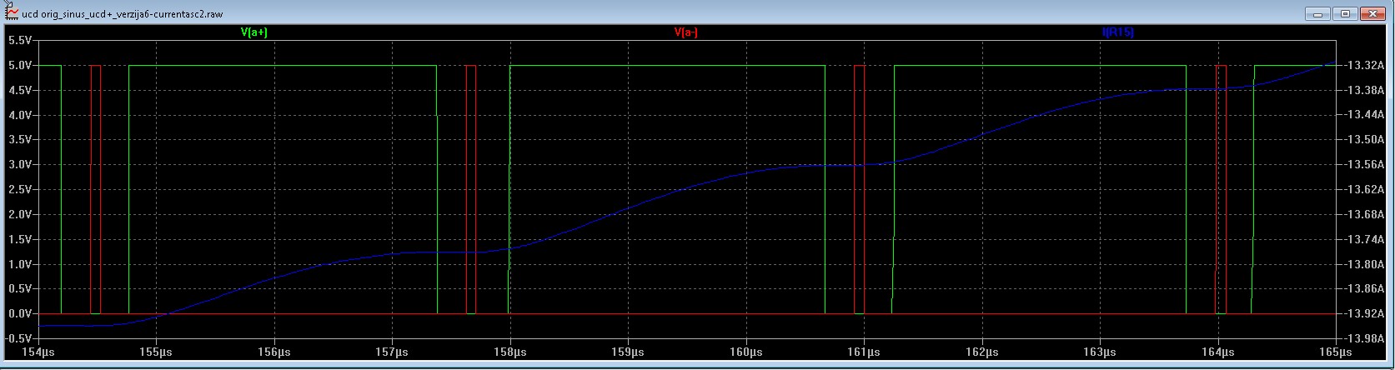Click the 161µs time axis label

coord(864,352)
